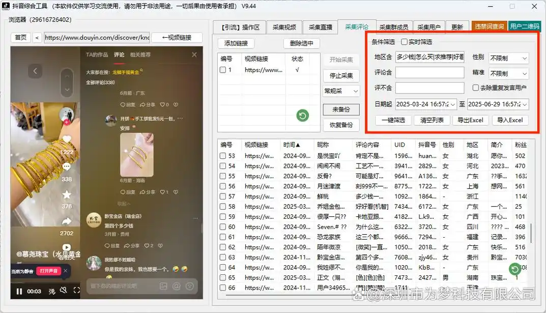Screen dimensions: 546x313
Task: Open the comment bubble icon showing 338
Action: click(67, 165)
